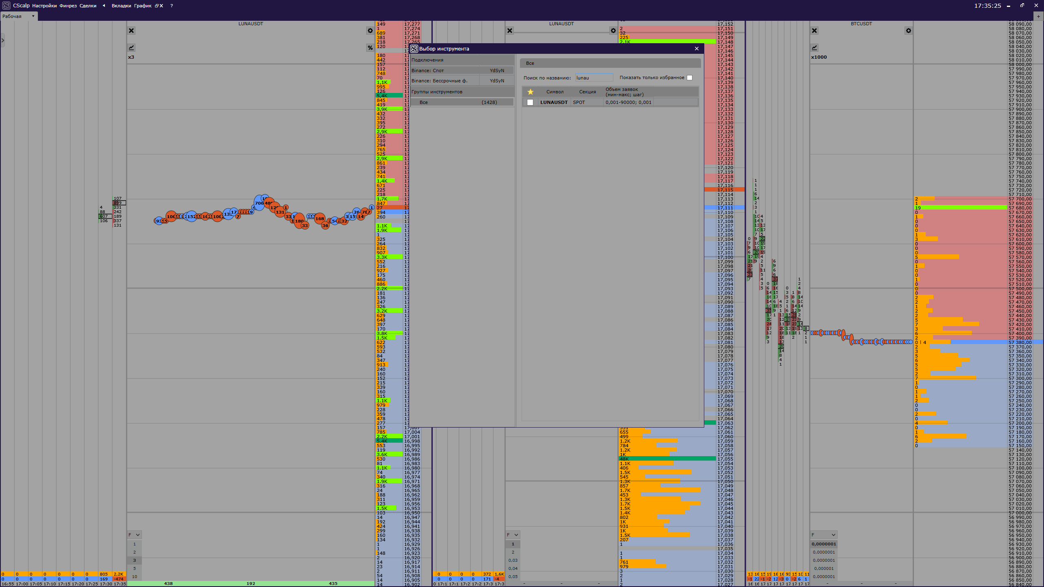Screen dimensions: 1044x587
Task: Close the second LUNAUSDT panel
Action: pos(510,31)
